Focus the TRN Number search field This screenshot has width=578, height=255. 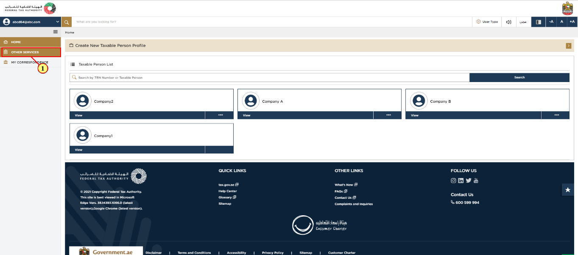(270, 77)
